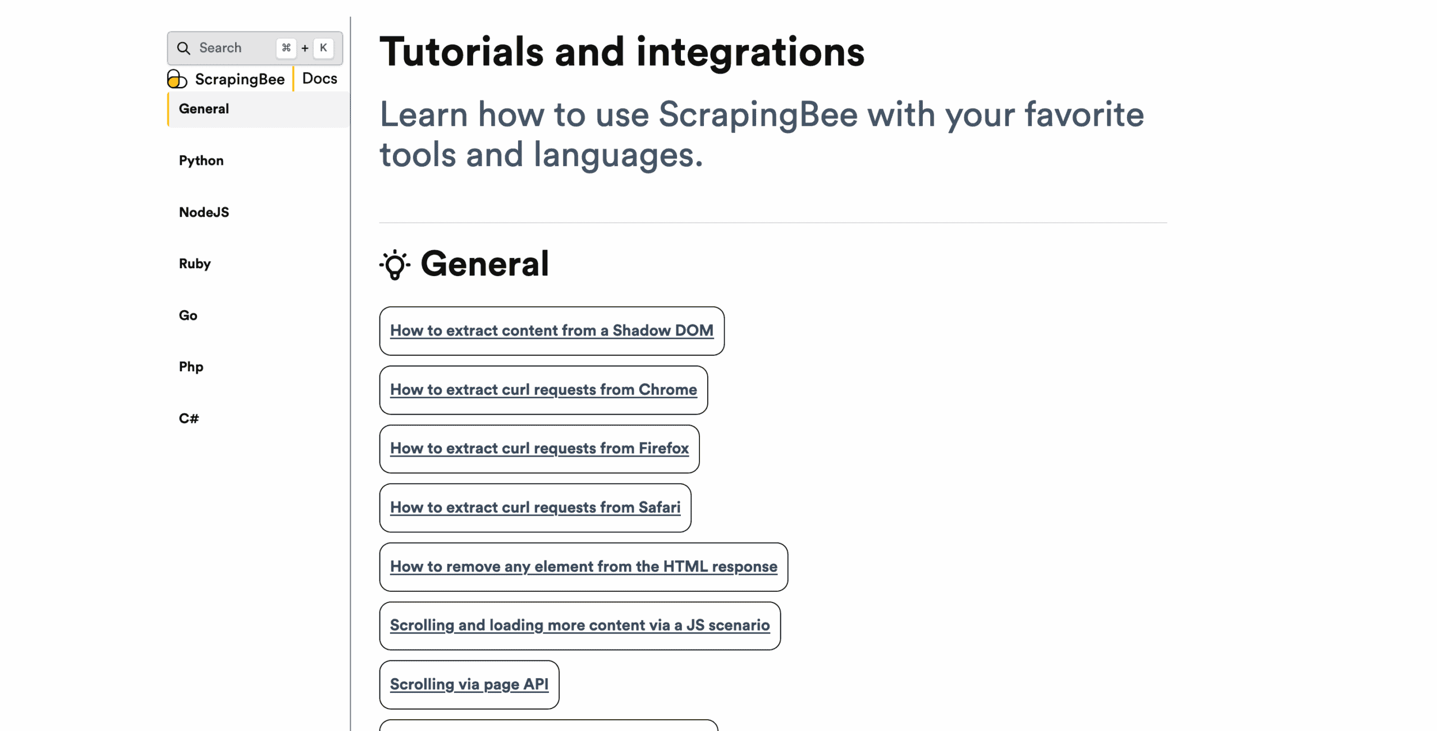
Task: Open curl requests from Firefox tutorial
Action: click(539, 448)
